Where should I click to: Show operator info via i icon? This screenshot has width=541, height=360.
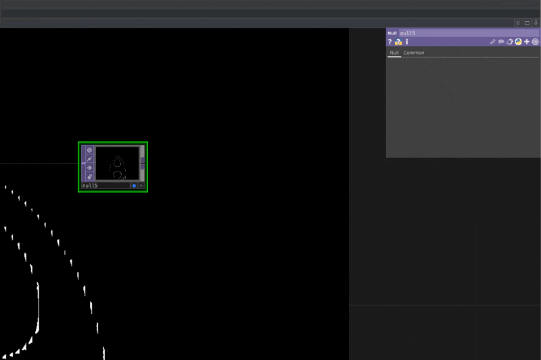click(407, 42)
